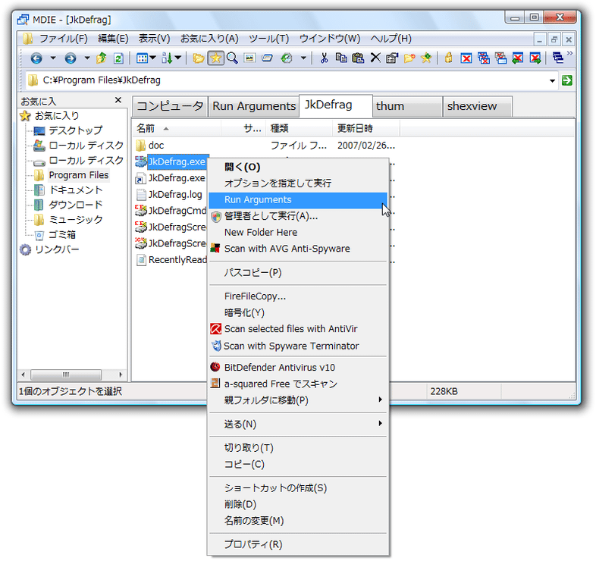Go up one folder level
The height and width of the screenshot is (561, 596).
click(101, 58)
